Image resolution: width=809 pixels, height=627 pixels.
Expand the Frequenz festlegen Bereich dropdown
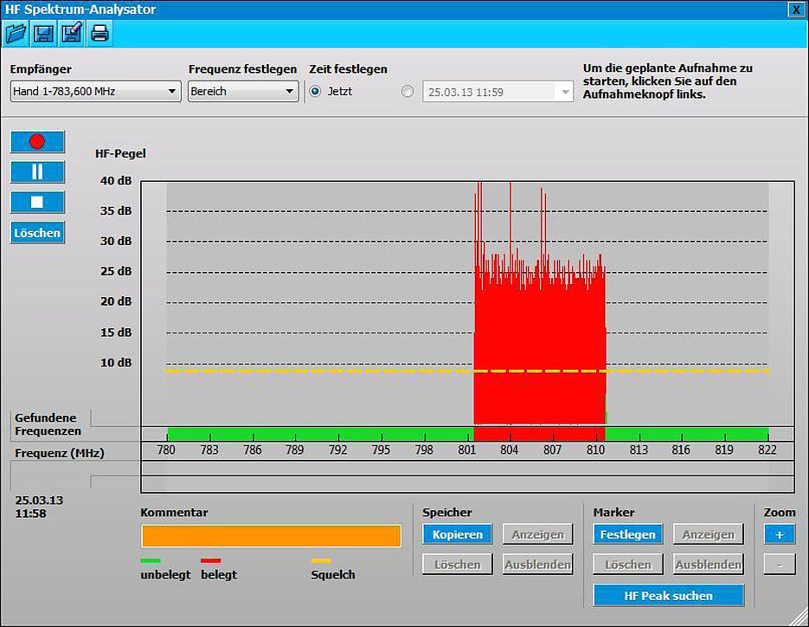coord(242,92)
